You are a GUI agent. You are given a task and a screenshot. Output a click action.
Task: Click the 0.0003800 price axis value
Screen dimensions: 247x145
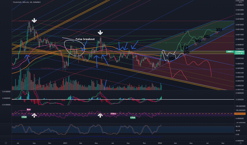(240, 68)
